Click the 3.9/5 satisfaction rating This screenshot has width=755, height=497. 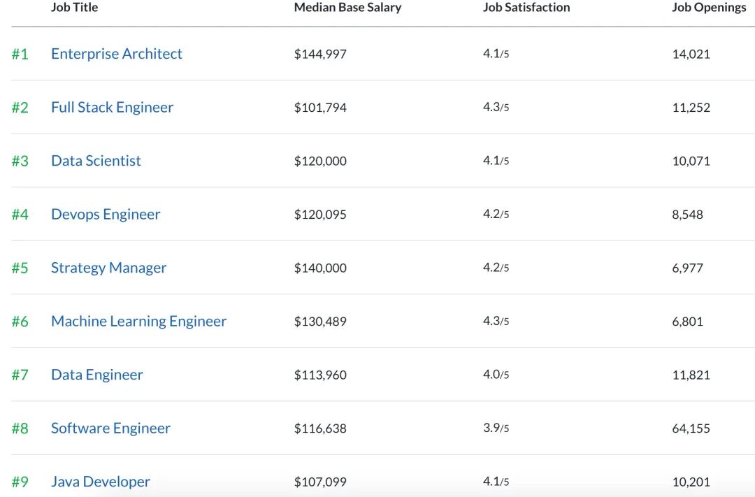pyautogui.click(x=496, y=428)
